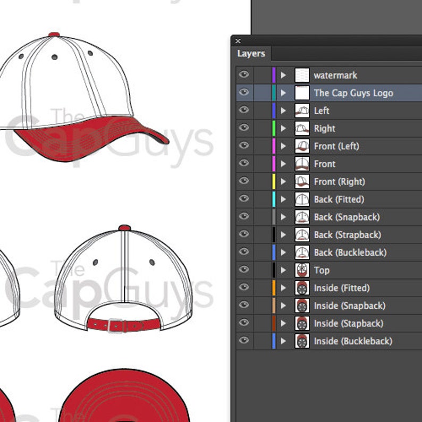Expand the Top layer
This screenshot has width=422, height=422.
coord(283,271)
